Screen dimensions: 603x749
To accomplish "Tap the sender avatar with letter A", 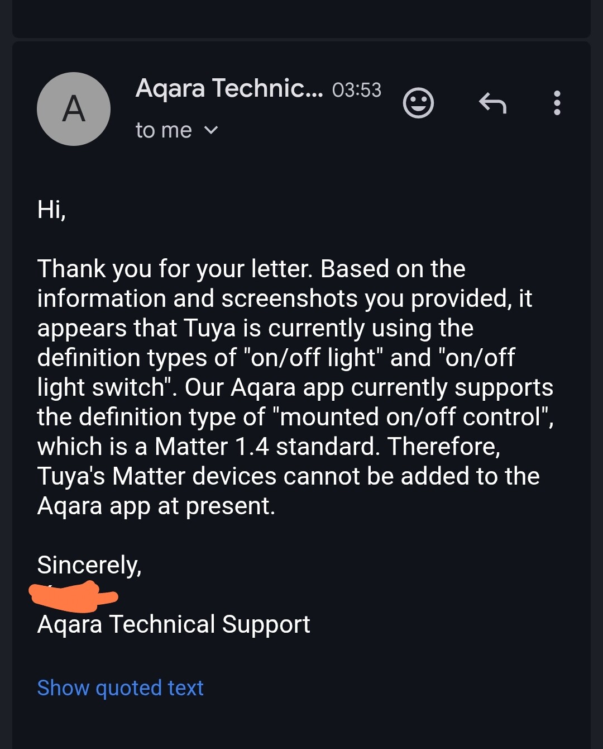I will [74, 109].
